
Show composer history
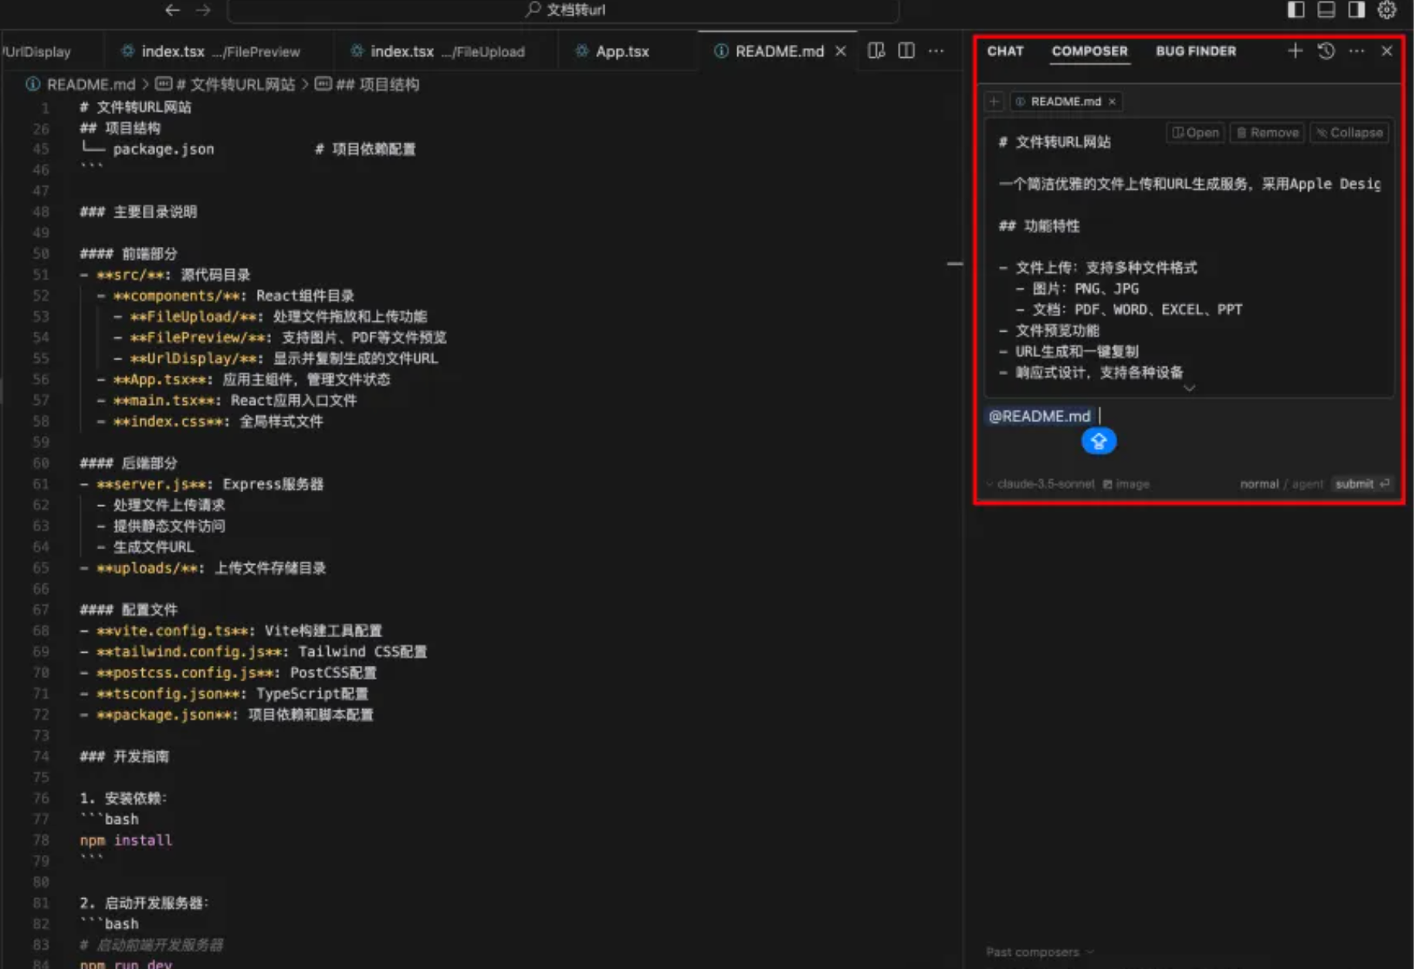coord(1326,51)
